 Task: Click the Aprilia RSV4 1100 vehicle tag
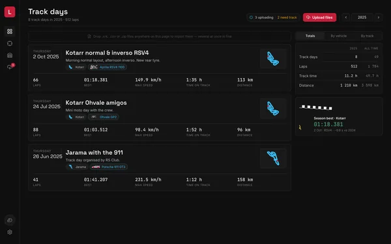click(x=108, y=67)
